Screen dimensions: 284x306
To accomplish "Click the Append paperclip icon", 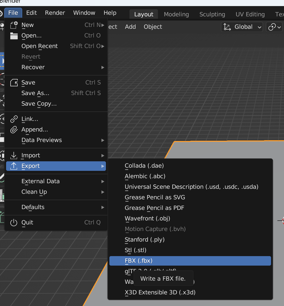I will (x=14, y=130).
